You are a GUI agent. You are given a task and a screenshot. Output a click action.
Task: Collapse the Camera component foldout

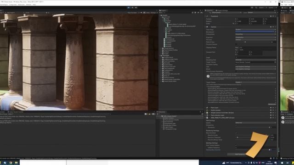coord(205,27)
